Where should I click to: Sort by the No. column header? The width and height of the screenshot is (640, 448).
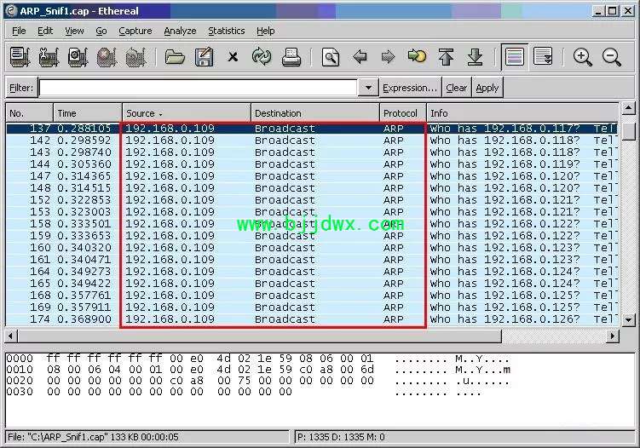pos(29,113)
